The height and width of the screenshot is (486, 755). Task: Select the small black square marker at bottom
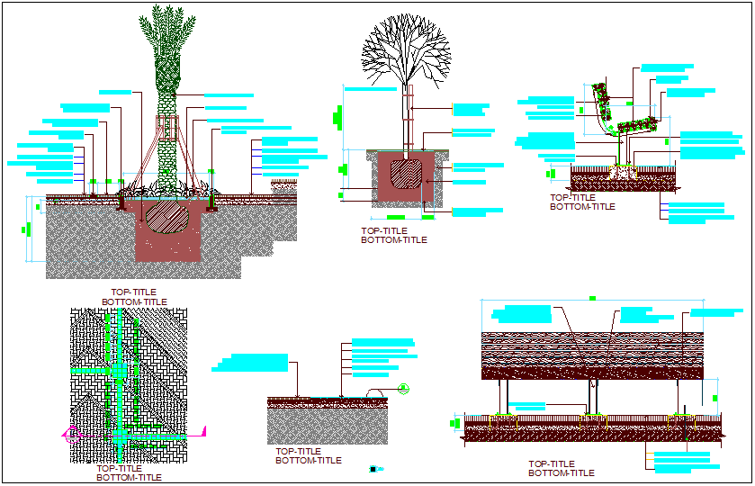tap(373, 469)
